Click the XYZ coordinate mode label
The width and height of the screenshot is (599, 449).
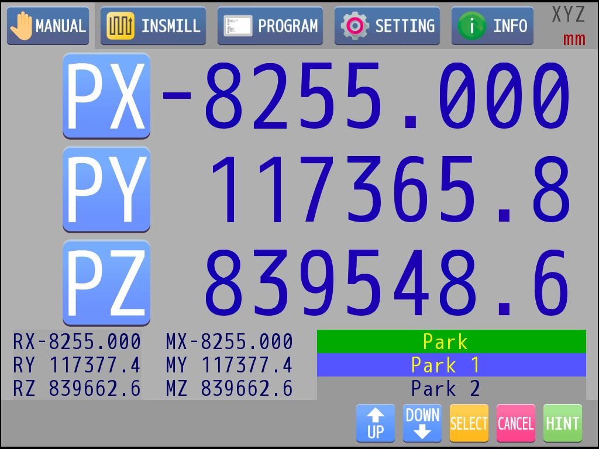(x=568, y=15)
